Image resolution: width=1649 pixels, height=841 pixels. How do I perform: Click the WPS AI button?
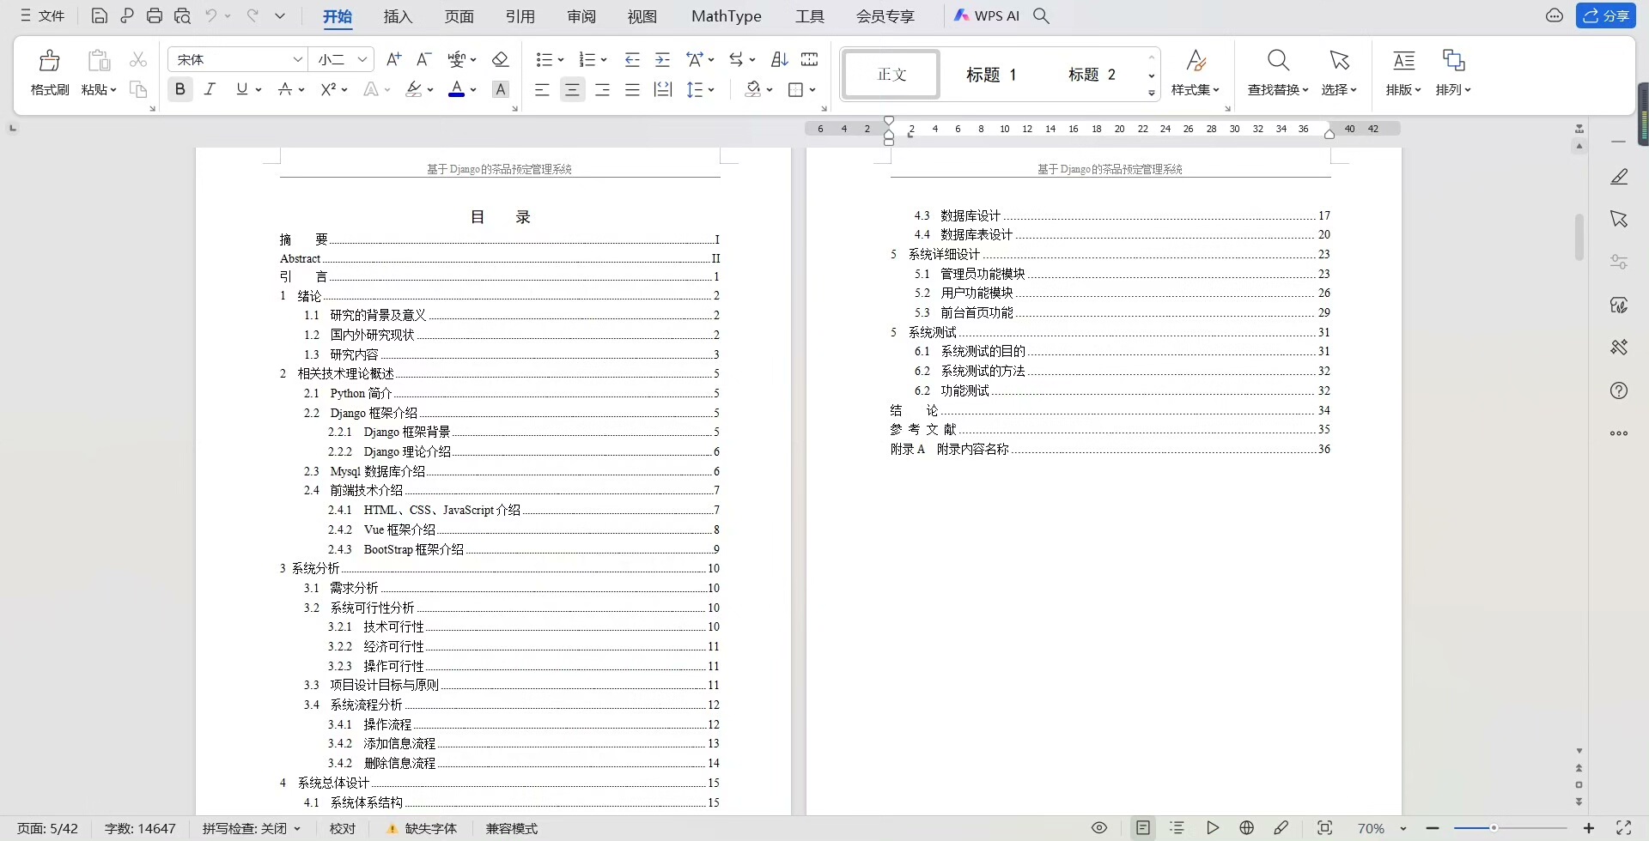tap(987, 15)
